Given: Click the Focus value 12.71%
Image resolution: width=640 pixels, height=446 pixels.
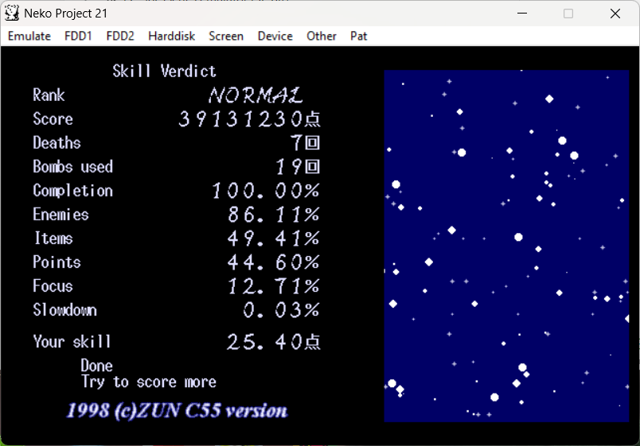Looking at the screenshot, I should coord(274,286).
